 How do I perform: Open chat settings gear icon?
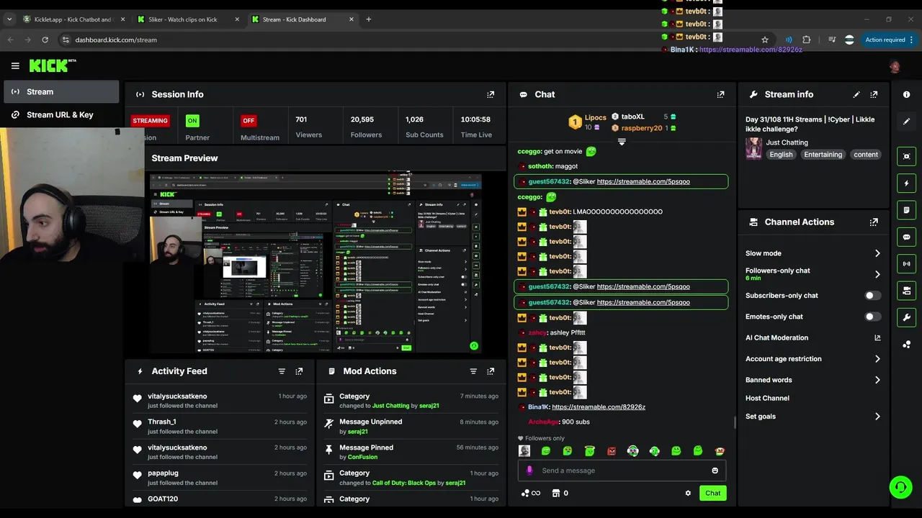(688, 493)
